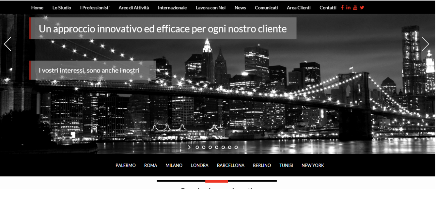Screen dimensions: 436x206
Task: Open the Facebook social icon
Action: [x=342, y=7]
